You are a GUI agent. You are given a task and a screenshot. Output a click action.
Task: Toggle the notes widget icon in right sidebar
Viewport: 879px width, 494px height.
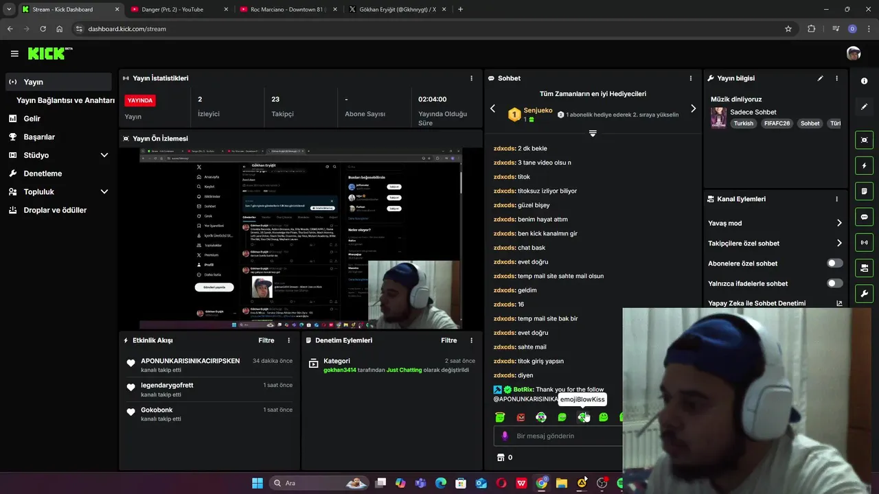(x=864, y=191)
